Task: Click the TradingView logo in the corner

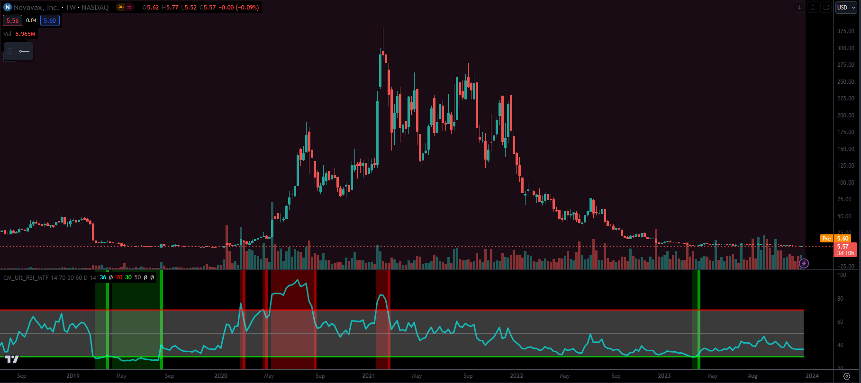Action: (x=12, y=359)
